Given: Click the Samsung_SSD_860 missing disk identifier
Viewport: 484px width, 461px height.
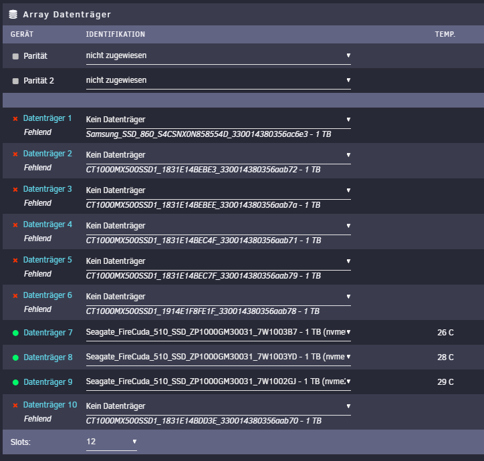Looking at the screenshot, I should (209, 134).
